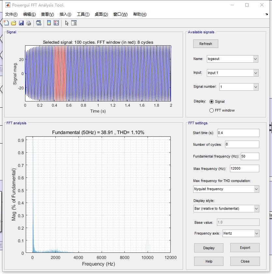This screenshot has width=272, height=274.
Task: Click the Export button
Action: point(245,248)
